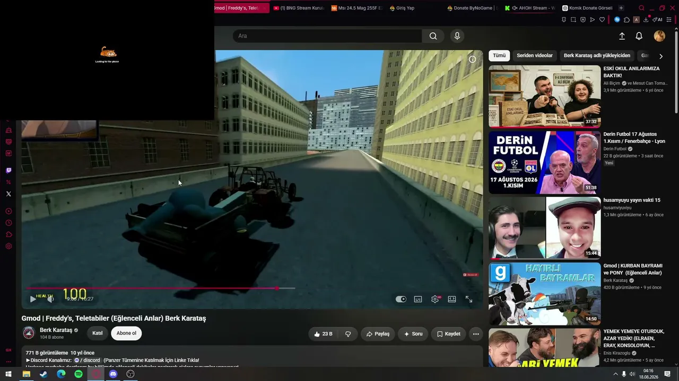Subscribe with the 'Abone ol' button
Screen dimensions: 679x381
(126, 333)
